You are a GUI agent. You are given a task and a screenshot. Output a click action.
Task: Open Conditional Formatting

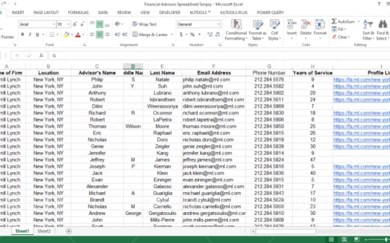236,30
